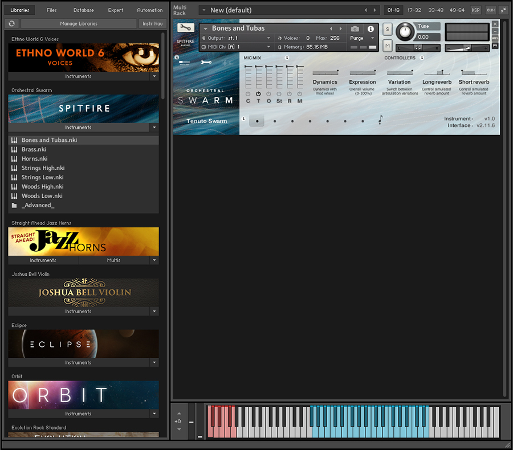Image resolution: width=513 pixels, height=450 pixels.
Task: Adjust the Long reverb slider
Action: (437, 72)
